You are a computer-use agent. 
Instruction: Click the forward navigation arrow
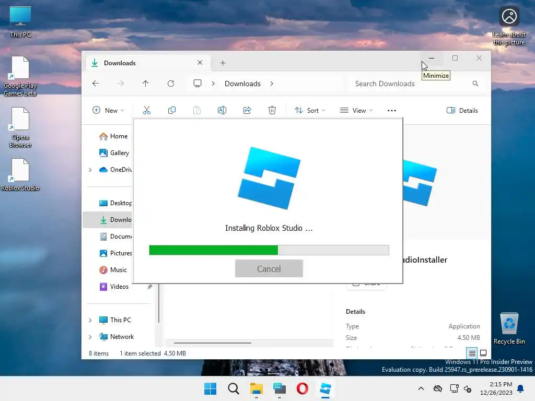click(x=121, y=84)
